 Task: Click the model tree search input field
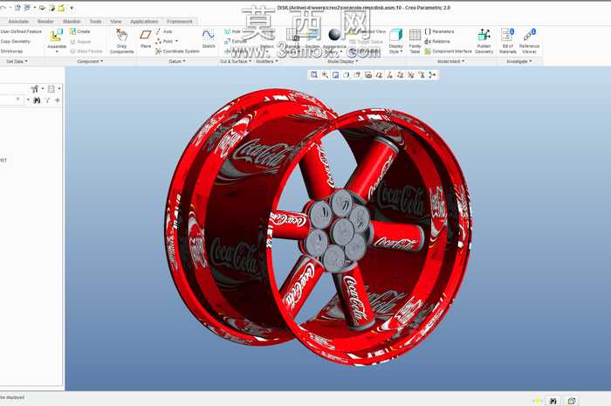click(x=10, y=100)
